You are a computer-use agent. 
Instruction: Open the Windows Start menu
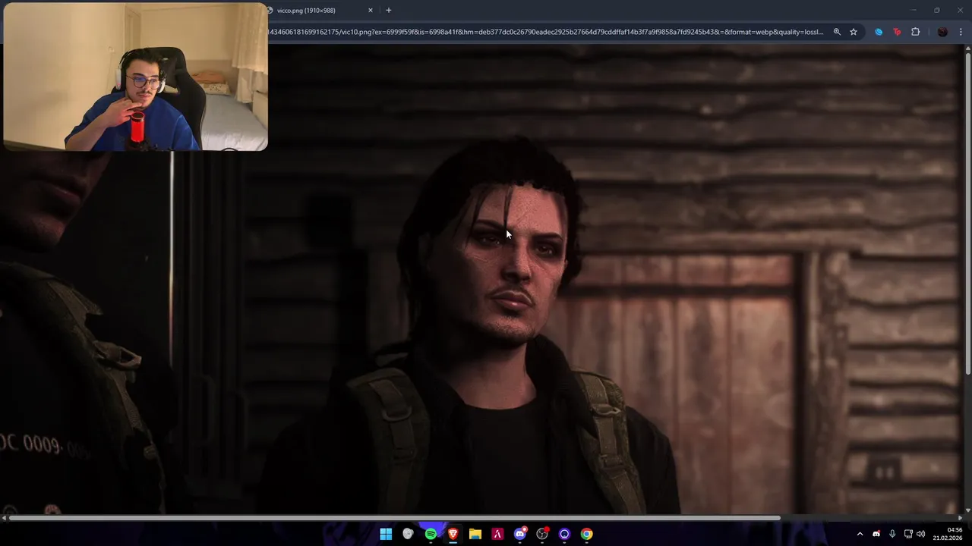(386, 534)
